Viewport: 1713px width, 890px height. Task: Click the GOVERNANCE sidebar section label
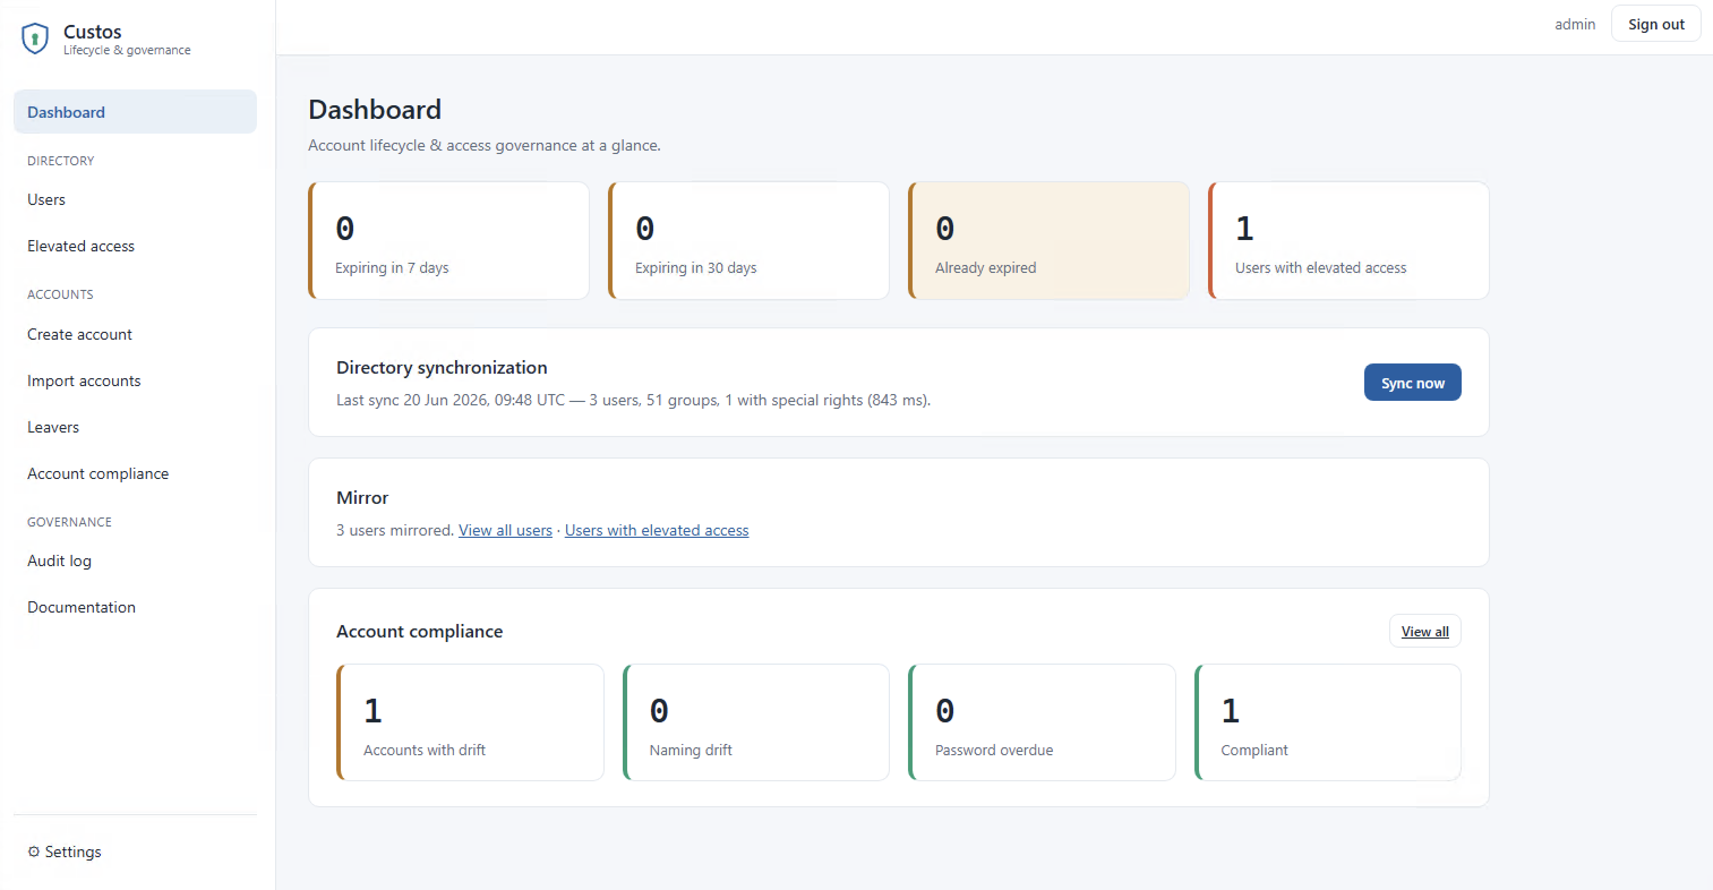click(x=69, y=522)
